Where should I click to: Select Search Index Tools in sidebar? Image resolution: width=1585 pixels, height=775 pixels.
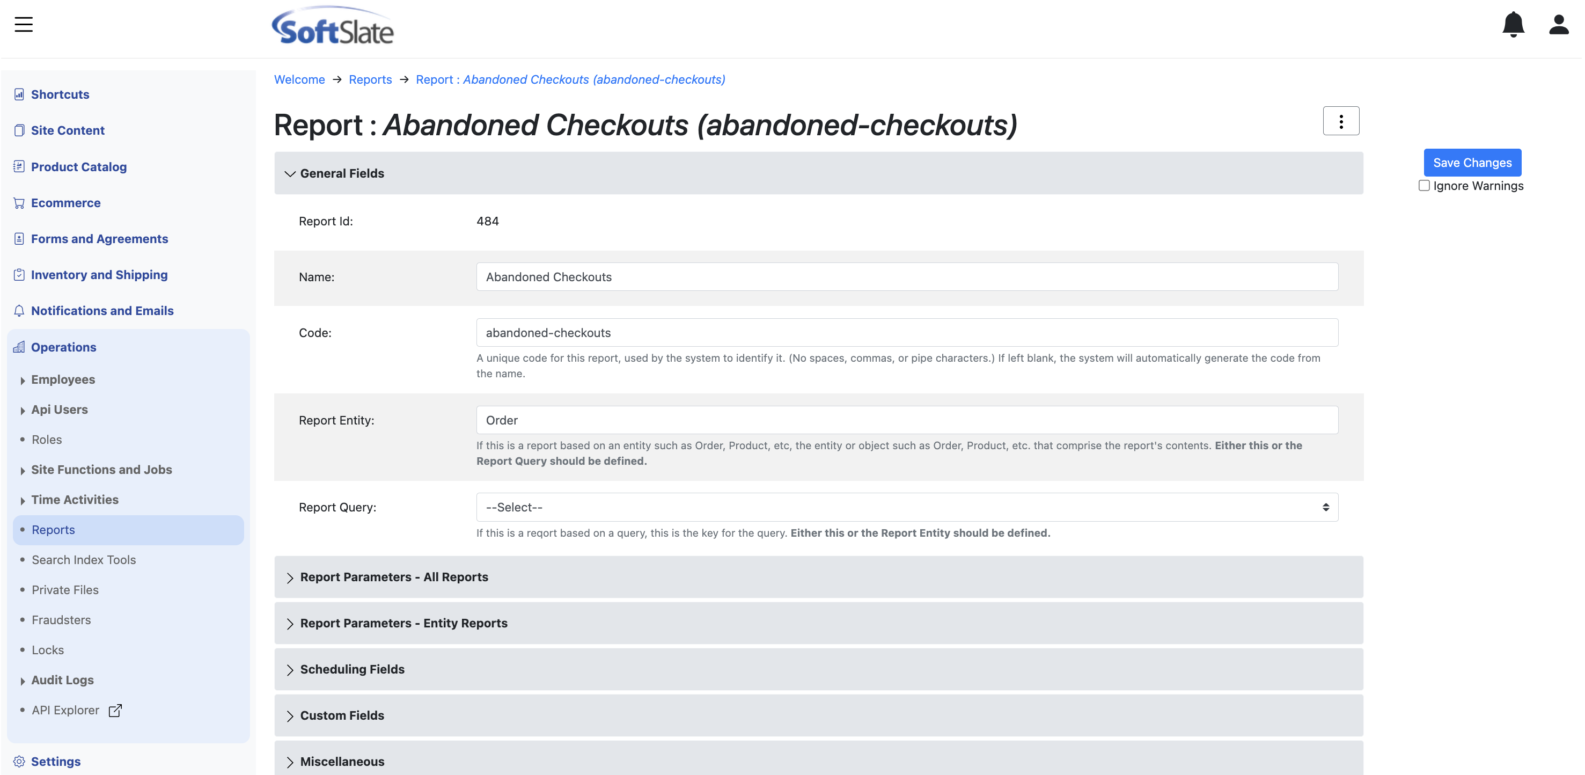coord(84,560)
